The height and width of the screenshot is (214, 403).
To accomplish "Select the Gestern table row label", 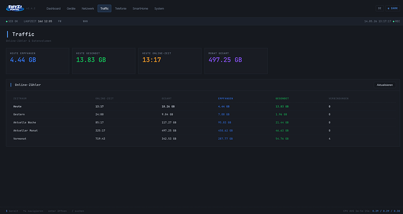I will 19,115.
